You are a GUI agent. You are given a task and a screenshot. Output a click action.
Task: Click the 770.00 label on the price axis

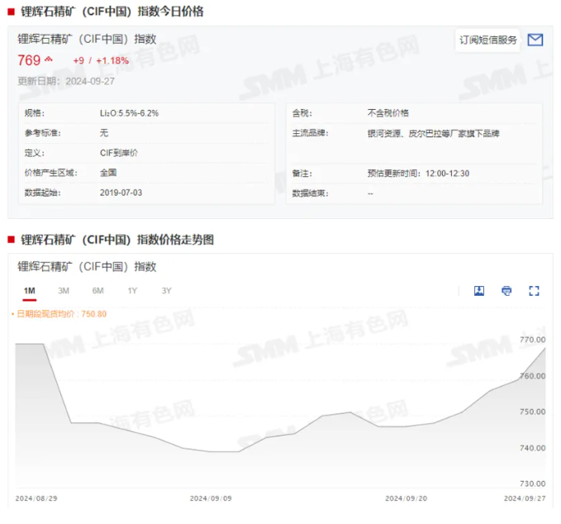pos(533,340)
